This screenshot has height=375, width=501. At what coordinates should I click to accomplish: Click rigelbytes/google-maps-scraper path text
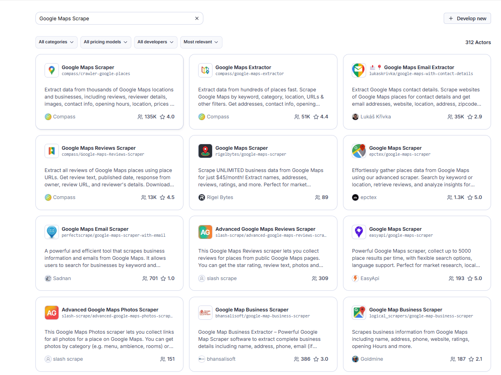point(251,155)
